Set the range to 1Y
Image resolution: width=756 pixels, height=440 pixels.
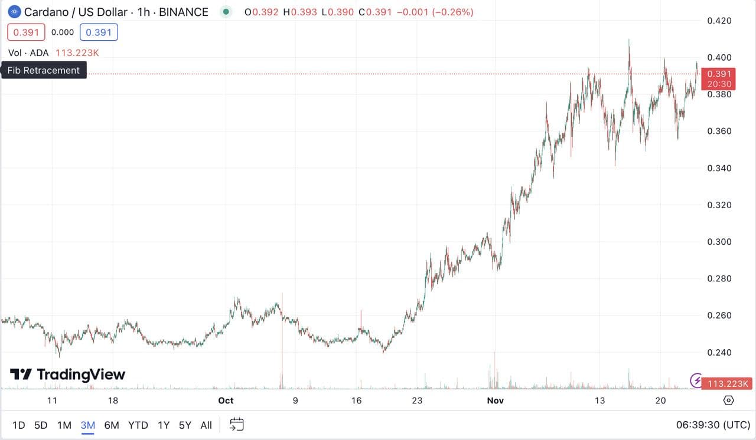pos(164,425)
